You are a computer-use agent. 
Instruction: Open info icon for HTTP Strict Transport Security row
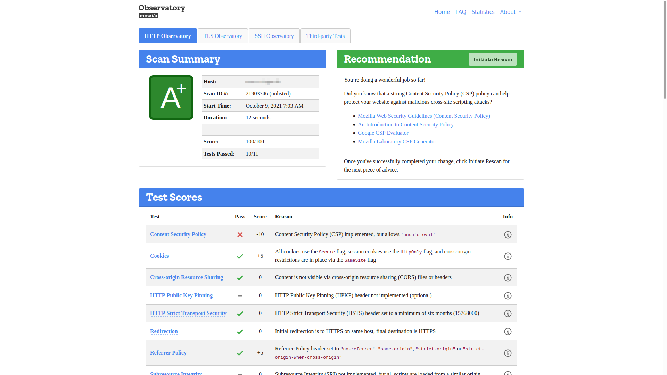click(508, 314)
